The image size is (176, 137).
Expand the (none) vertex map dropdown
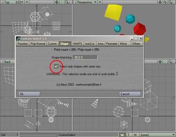[157, 135]
